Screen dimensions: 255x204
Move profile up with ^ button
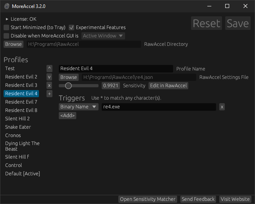pos(49,69)
